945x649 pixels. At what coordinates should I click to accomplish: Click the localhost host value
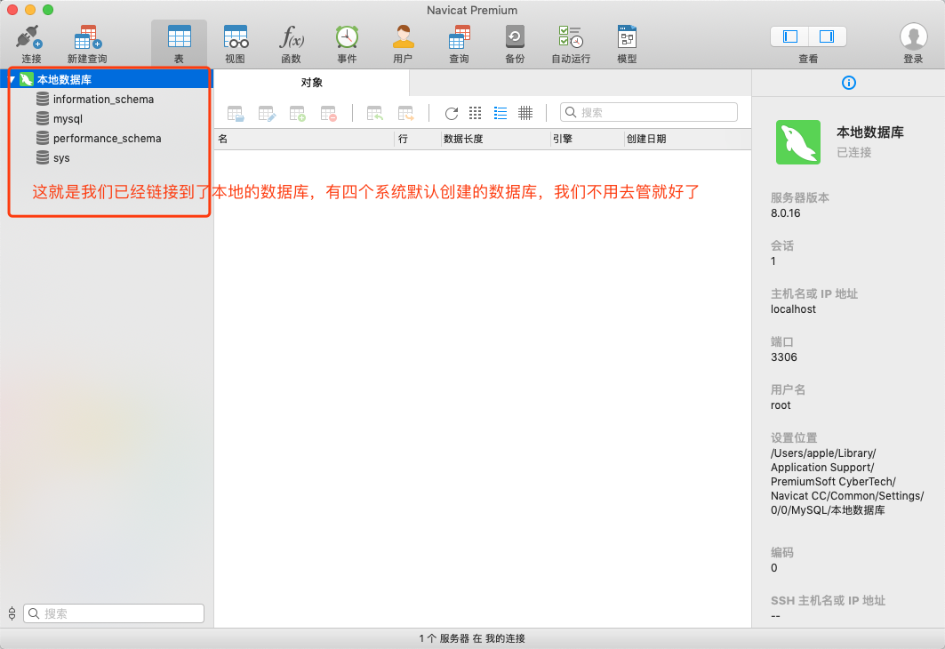point(793,309)
